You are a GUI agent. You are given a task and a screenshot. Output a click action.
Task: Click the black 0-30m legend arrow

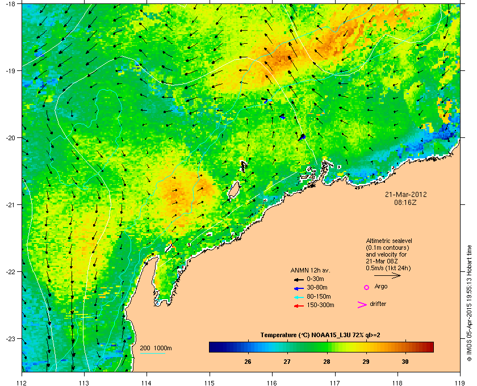coord(299,279)
